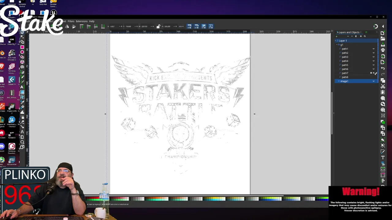Toggle lock icon on path7 row
392x220 pixels.
click(376, 73)
